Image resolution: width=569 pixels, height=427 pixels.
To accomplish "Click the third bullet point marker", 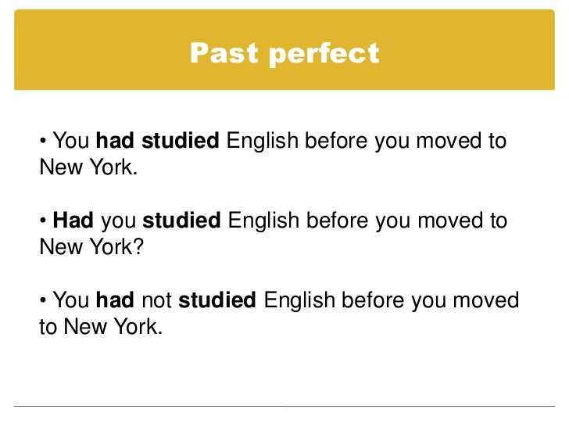I will pos(43,300).
